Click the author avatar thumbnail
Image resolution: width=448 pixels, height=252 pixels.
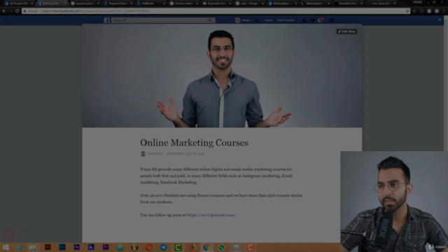coord(143,154)
